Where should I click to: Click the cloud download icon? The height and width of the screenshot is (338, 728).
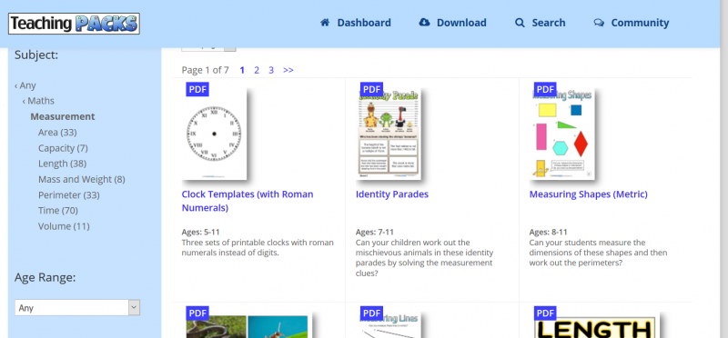click(x=424, y=22)
